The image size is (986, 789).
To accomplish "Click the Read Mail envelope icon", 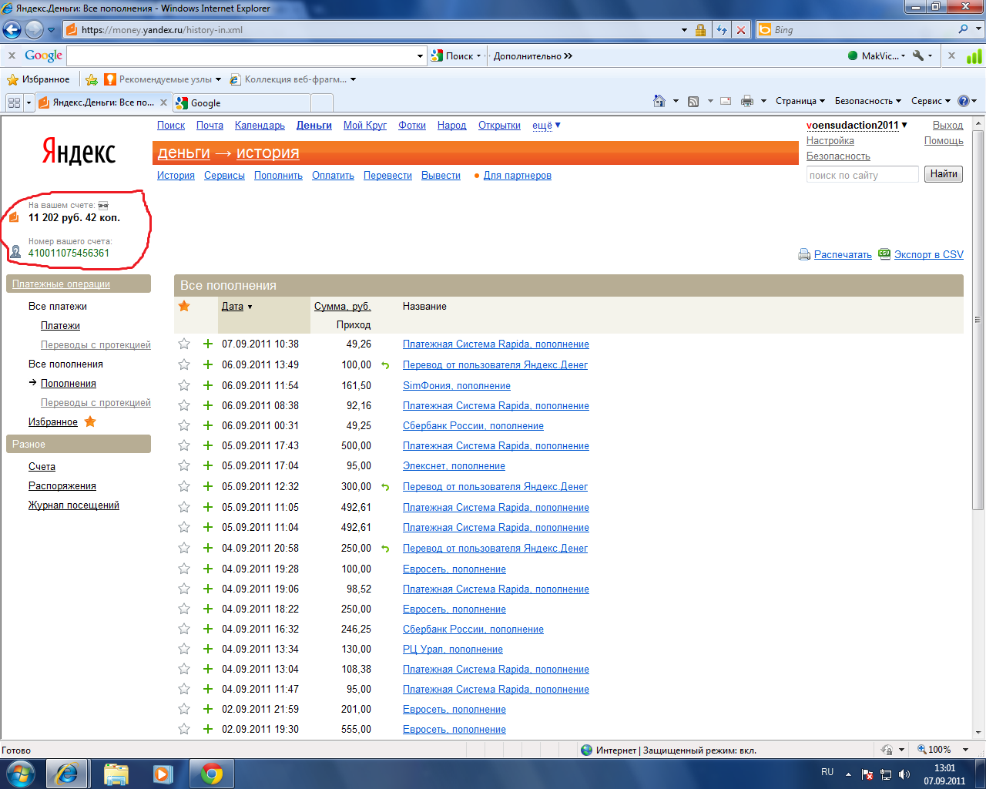I will coord(726,101).
